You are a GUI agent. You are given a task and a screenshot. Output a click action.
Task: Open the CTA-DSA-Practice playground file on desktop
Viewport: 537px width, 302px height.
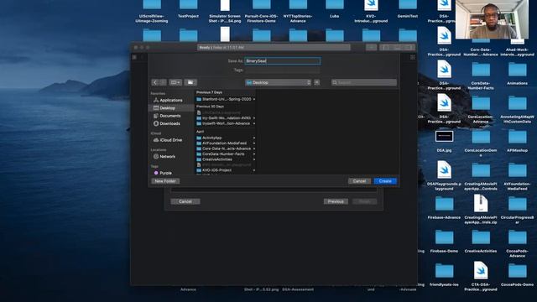tap(481, 270)
